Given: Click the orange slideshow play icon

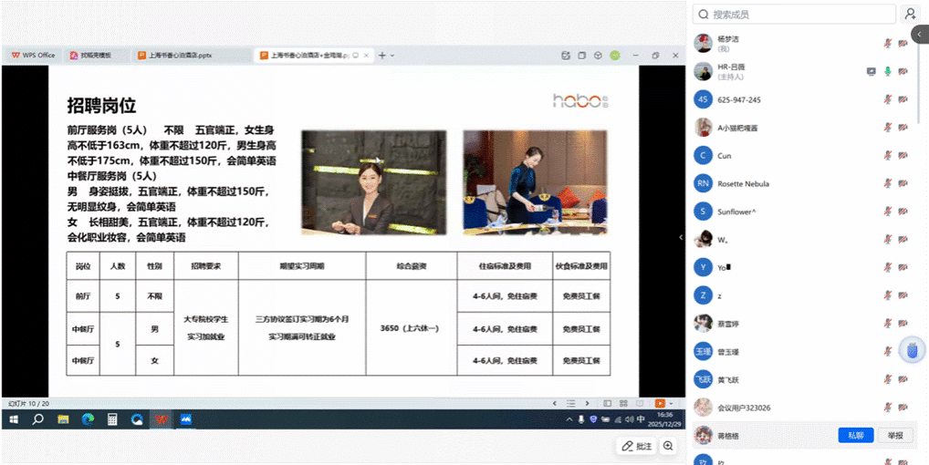Looking at the screenshot, I should [660, 403].
